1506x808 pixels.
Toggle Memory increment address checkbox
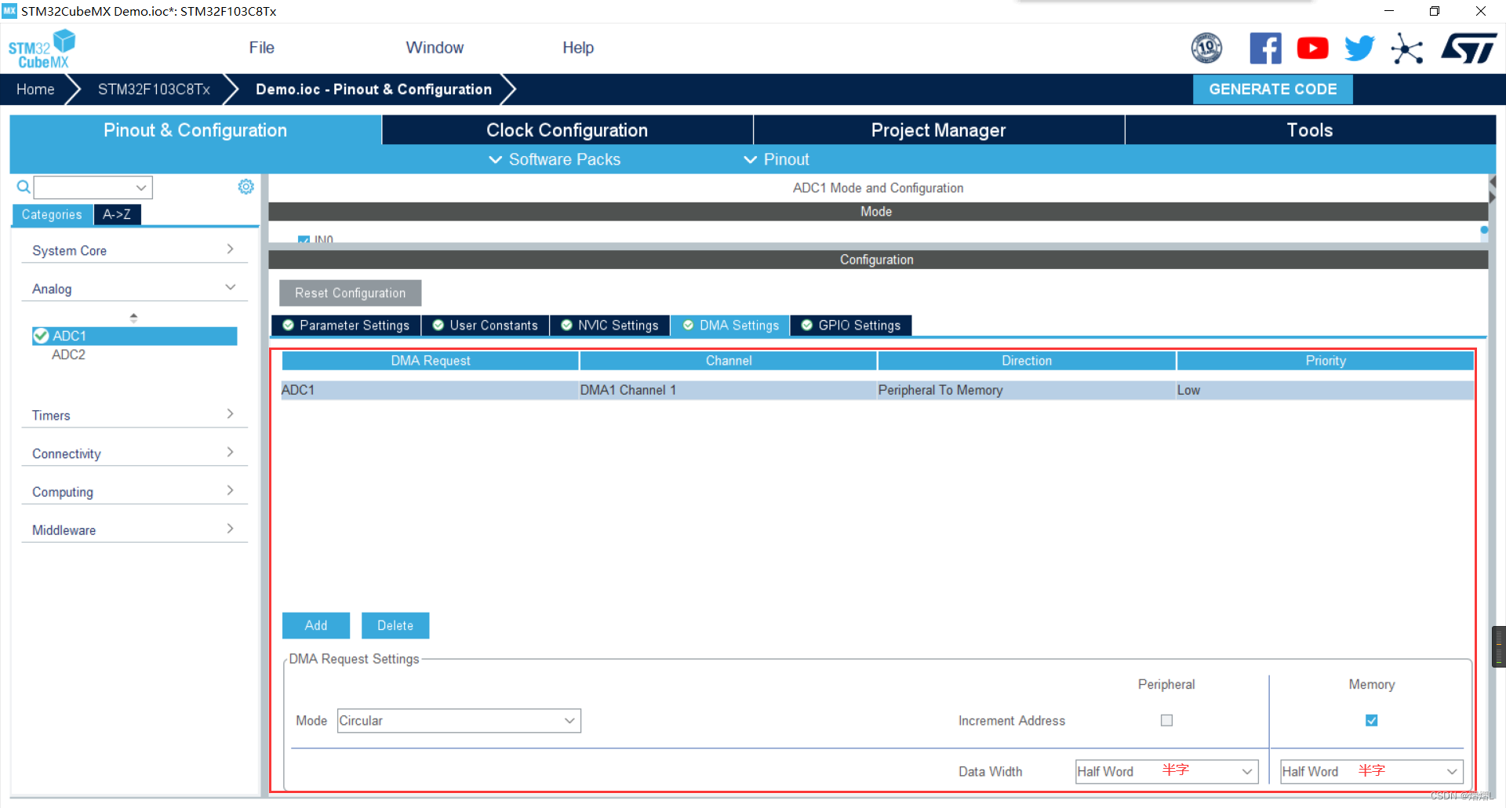point(1371,720)
